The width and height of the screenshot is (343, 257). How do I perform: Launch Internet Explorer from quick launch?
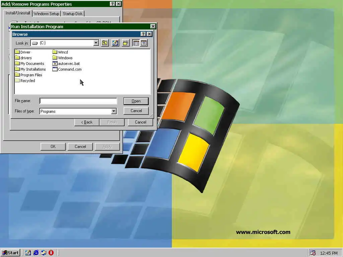click(36, 253)
